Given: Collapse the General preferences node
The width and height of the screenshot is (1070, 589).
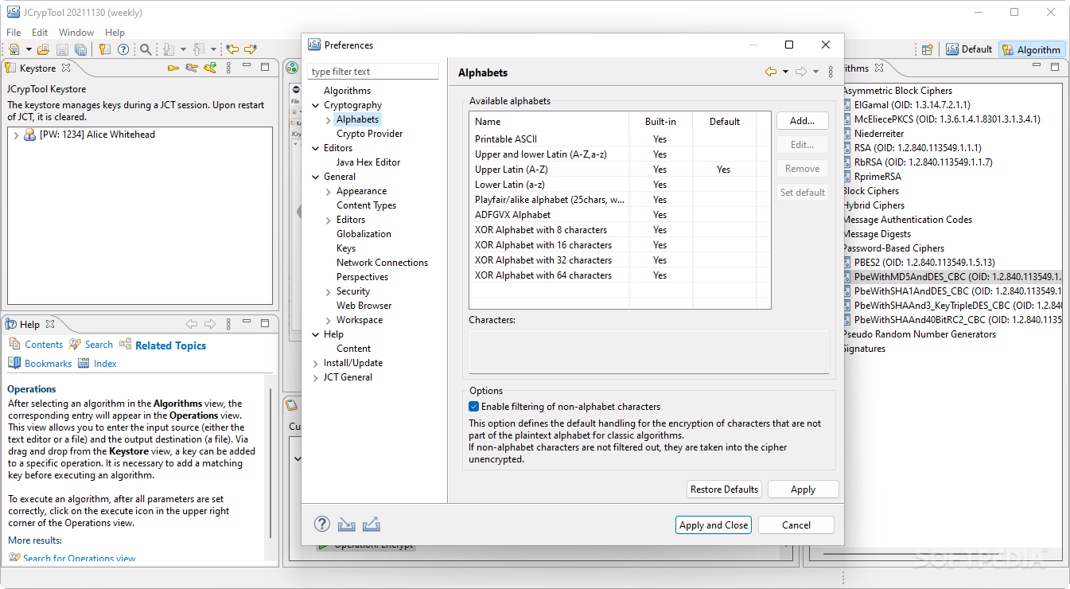Looking at the screenshot, I should coord(316,177).
